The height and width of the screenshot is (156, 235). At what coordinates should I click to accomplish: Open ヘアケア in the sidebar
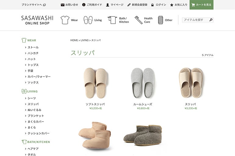pos(33,149)
